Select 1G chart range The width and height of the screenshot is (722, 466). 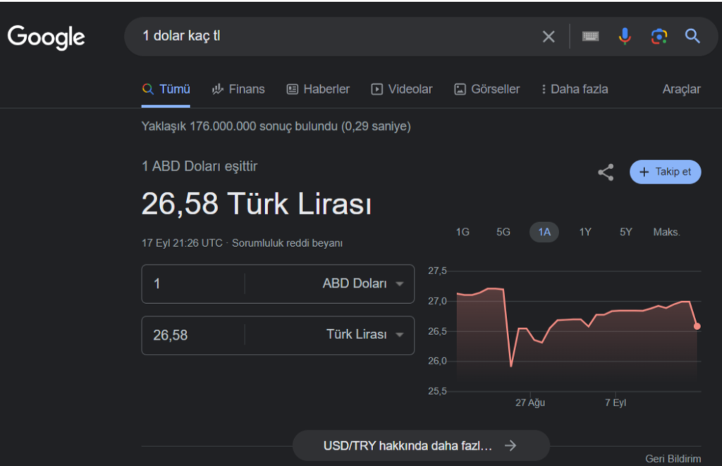463,232
